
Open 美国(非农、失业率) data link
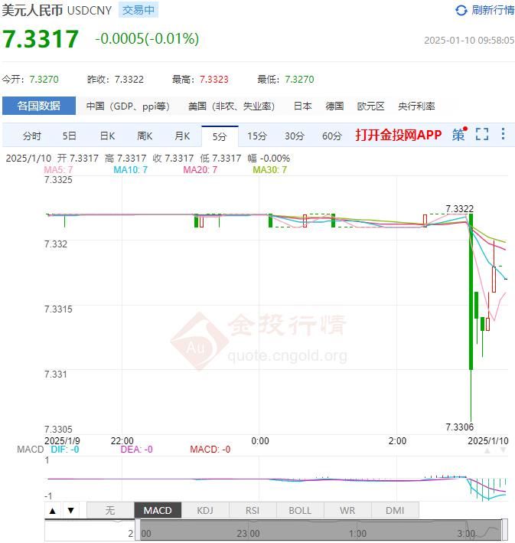point(231,106)
